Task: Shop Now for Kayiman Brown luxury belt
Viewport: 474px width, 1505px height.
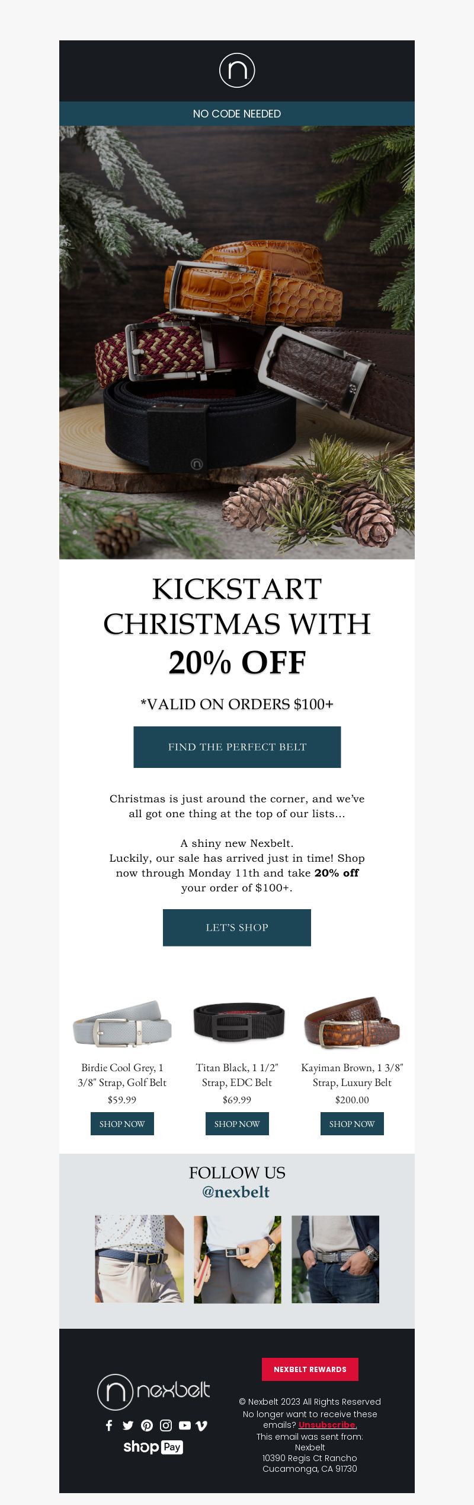Action: (352, 1123)
